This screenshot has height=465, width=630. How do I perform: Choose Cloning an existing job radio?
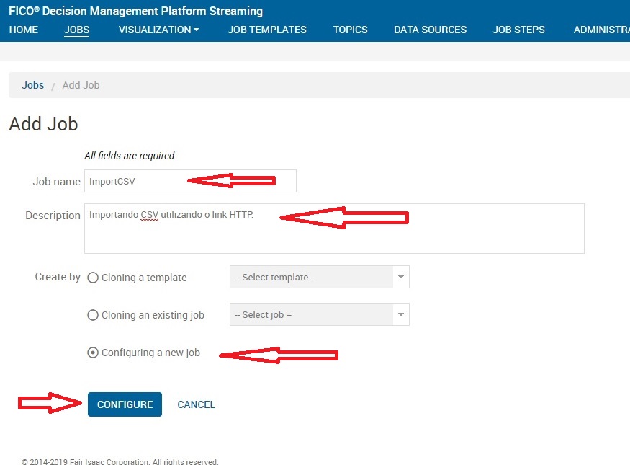point(93,315)
